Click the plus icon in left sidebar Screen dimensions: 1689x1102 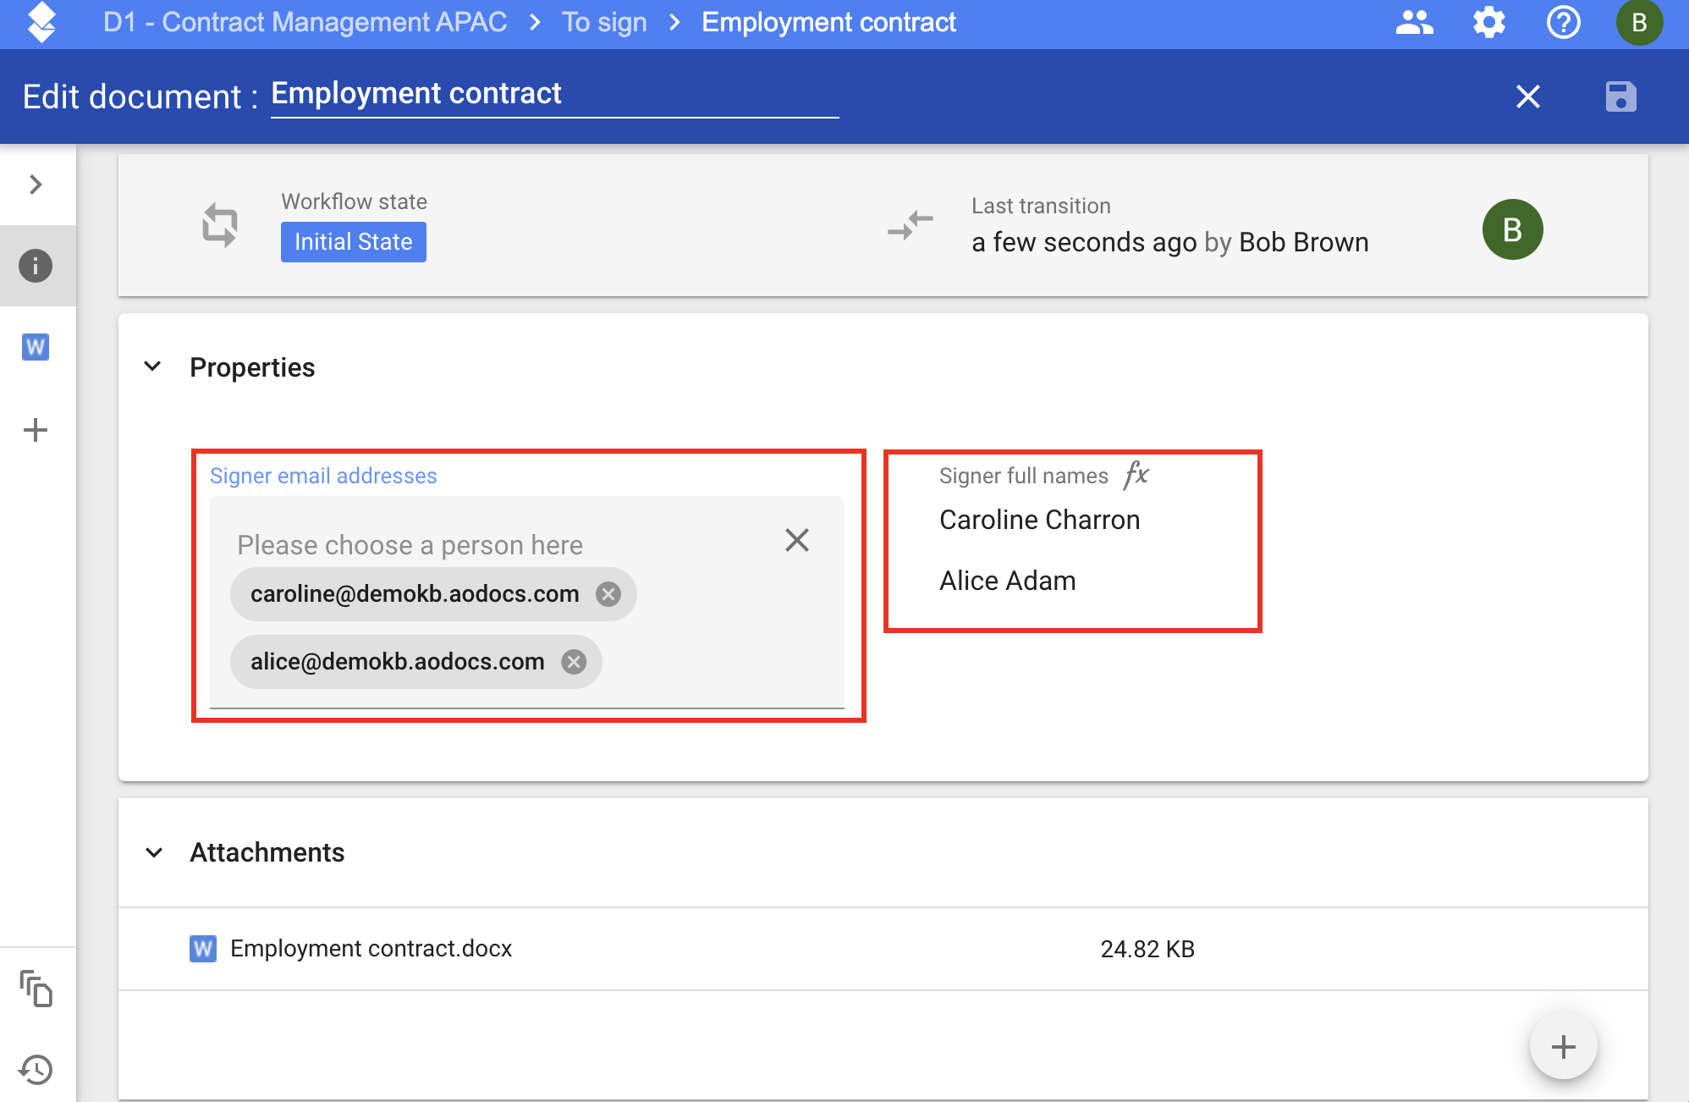(36, 430)
